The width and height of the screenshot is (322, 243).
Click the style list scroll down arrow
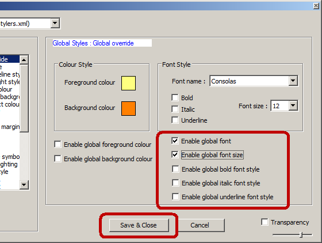pos(24,184)
